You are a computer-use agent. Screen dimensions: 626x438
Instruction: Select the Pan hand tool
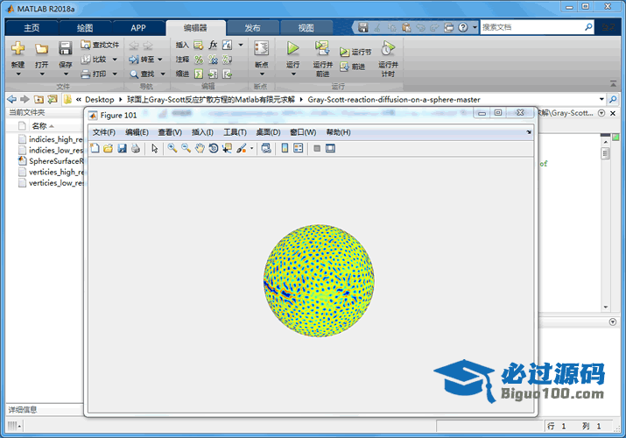[x=200, y=149]
